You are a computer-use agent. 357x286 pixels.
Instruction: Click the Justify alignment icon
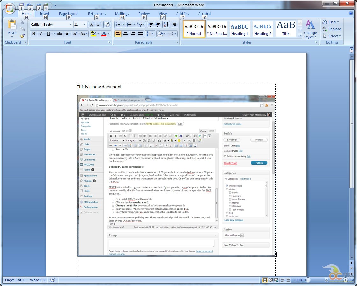[141, 34]
